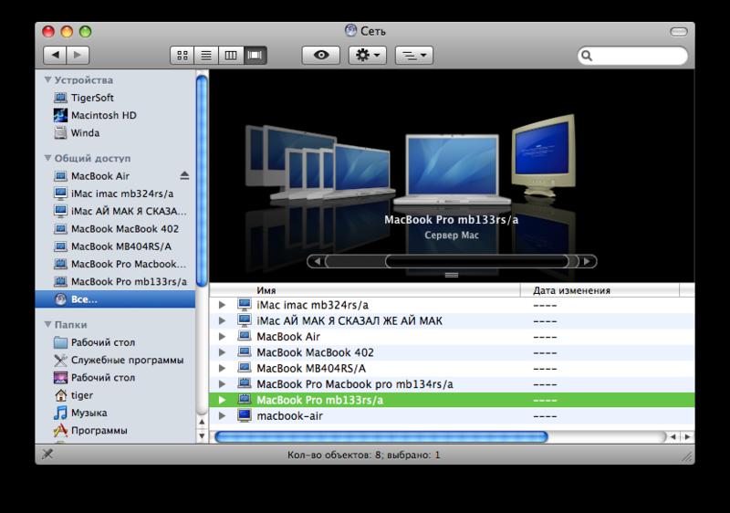
Task: Eject the MacBook Air shared device
Action: pyautogui.click(x=184, y=175)
